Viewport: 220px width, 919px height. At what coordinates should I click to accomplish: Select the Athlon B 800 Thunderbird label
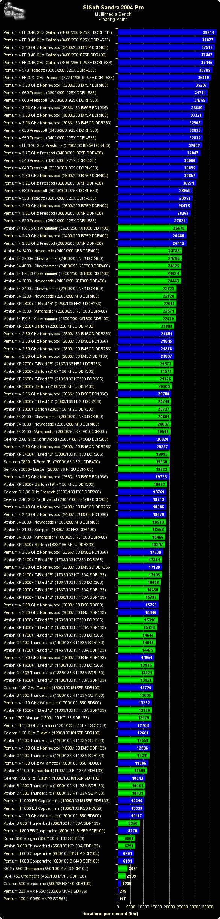point(52,823)
